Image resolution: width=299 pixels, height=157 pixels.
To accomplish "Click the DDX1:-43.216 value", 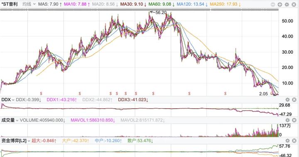I will (x=61, y=100).
